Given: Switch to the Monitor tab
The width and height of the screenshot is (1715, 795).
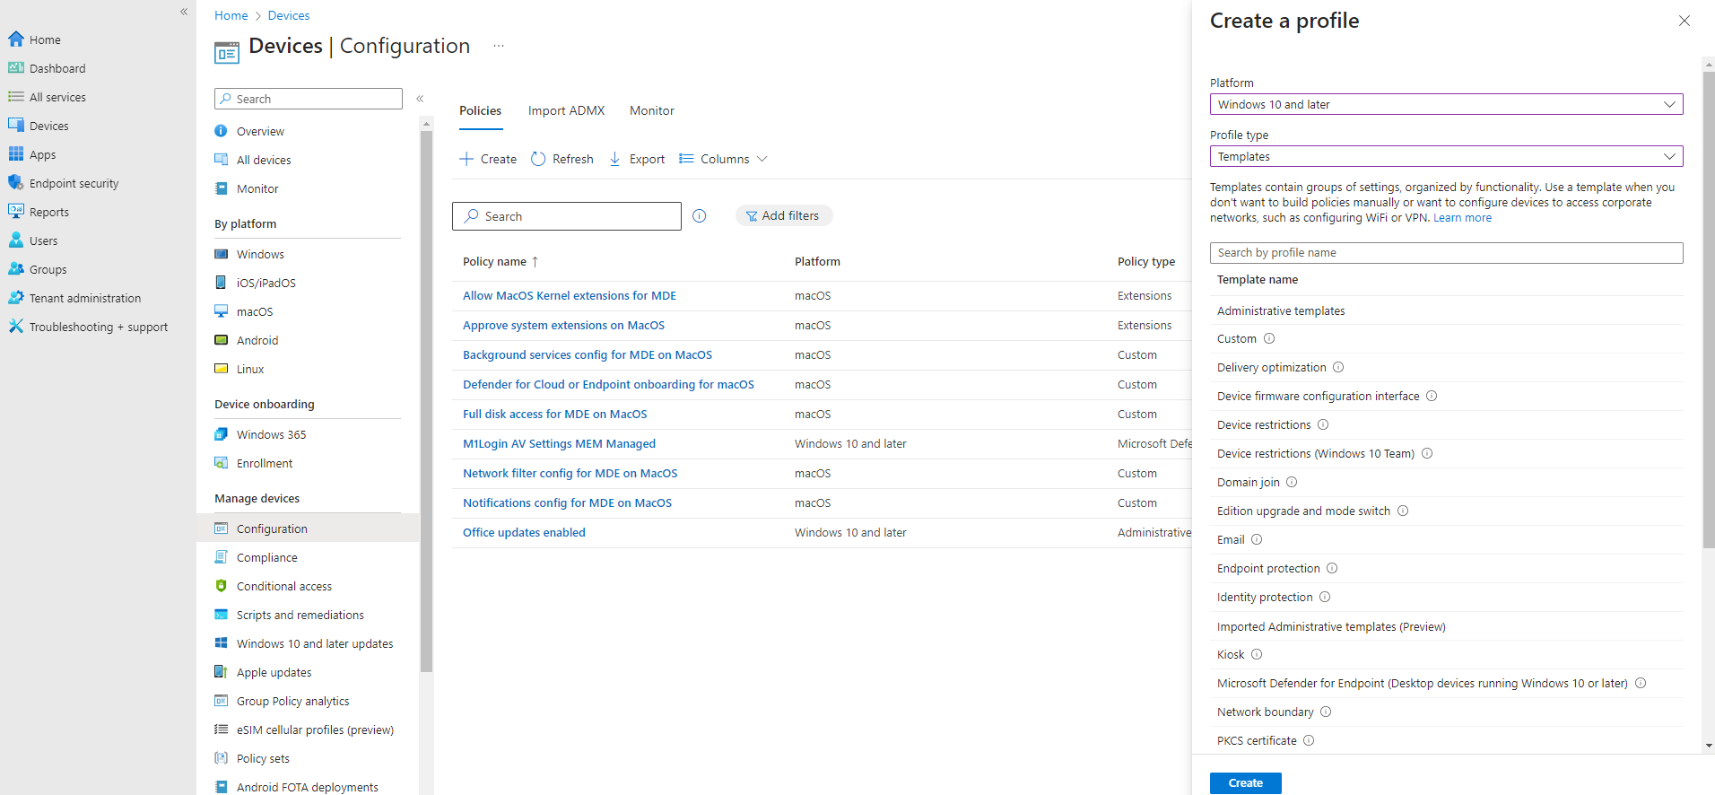Looking at the screenshot, I should (x=652, y=110).
